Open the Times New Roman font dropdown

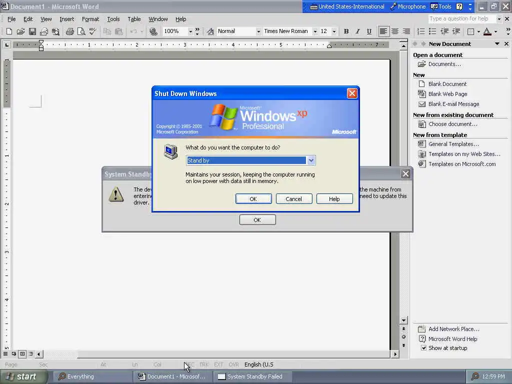click(315, 31)
